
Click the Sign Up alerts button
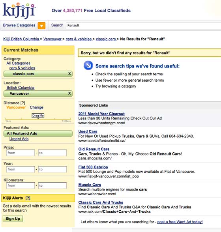click(13, 219)
